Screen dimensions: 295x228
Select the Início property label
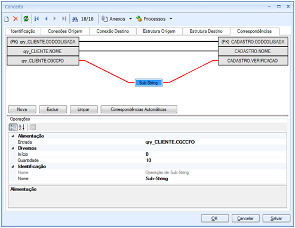[x=23, y=155]
